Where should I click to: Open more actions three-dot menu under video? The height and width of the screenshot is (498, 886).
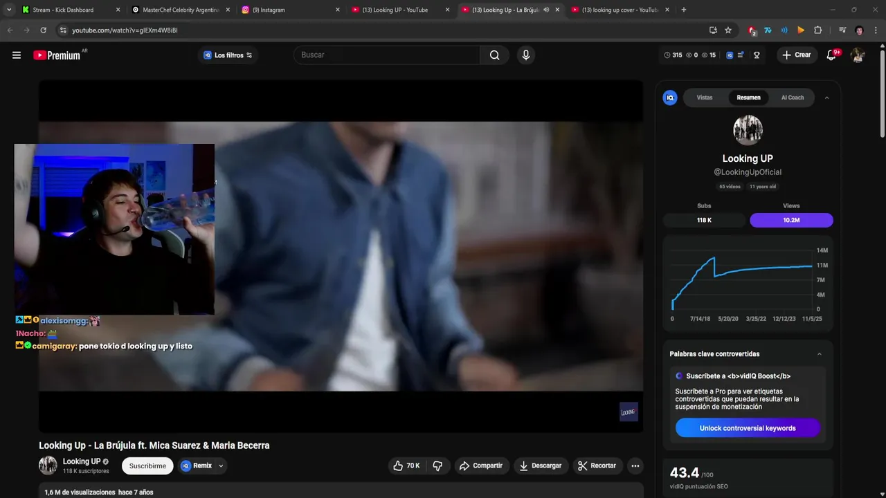click(635, 465)
